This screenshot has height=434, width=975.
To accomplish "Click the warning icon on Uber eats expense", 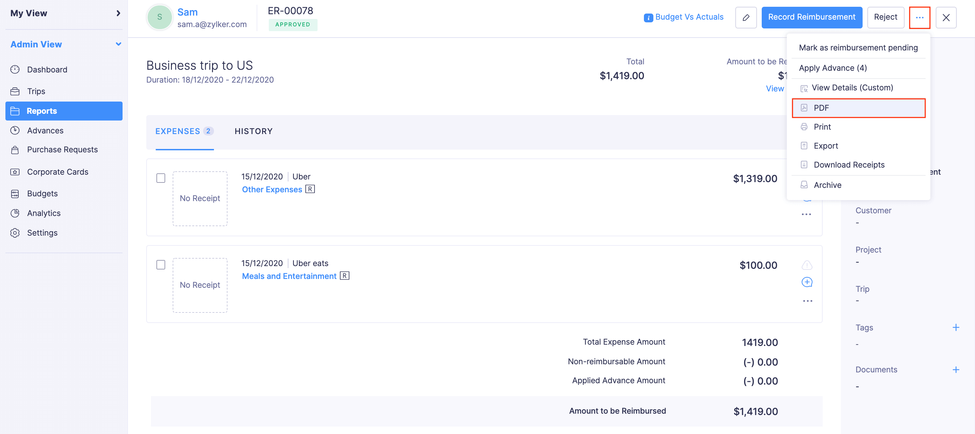I will 807,265.
